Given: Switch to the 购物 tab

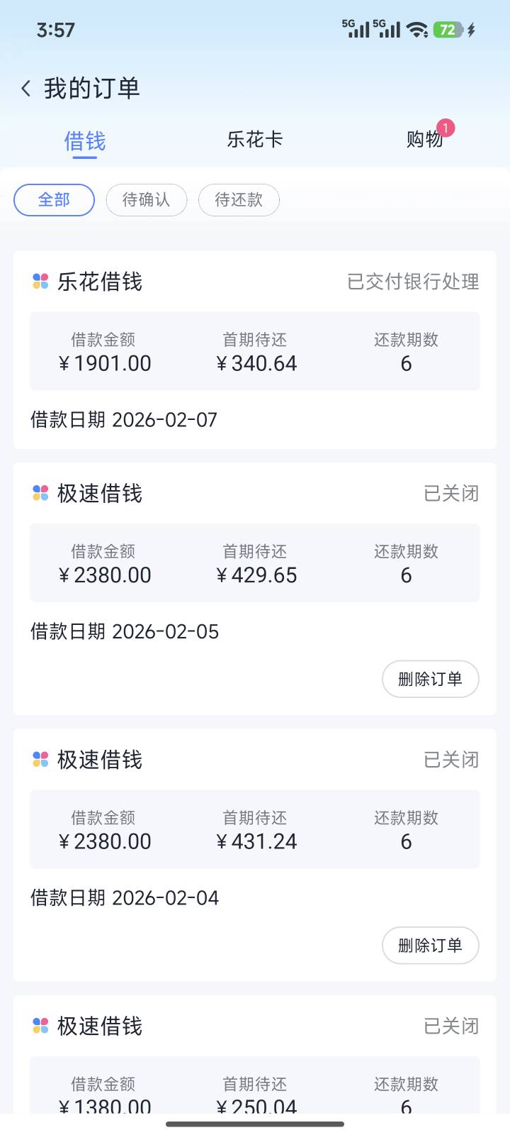Looking at the screenshot, I should 424,139.
